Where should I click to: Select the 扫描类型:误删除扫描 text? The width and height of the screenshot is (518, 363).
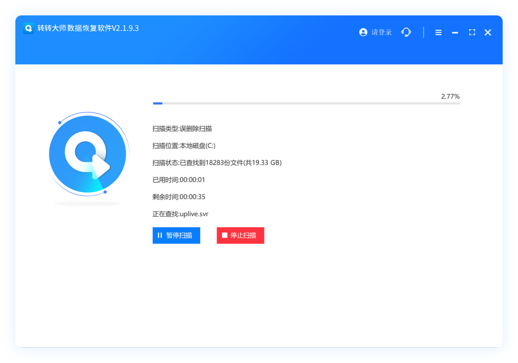click(182, 129)
